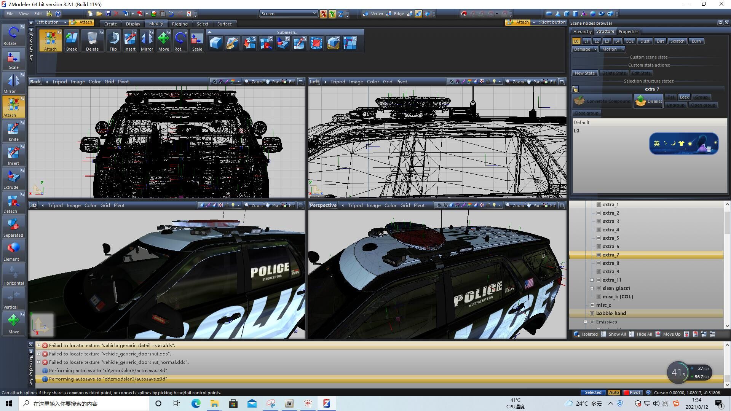Select the Detach tool
This screenshot has height=411, width=731.
pos(13,203)
